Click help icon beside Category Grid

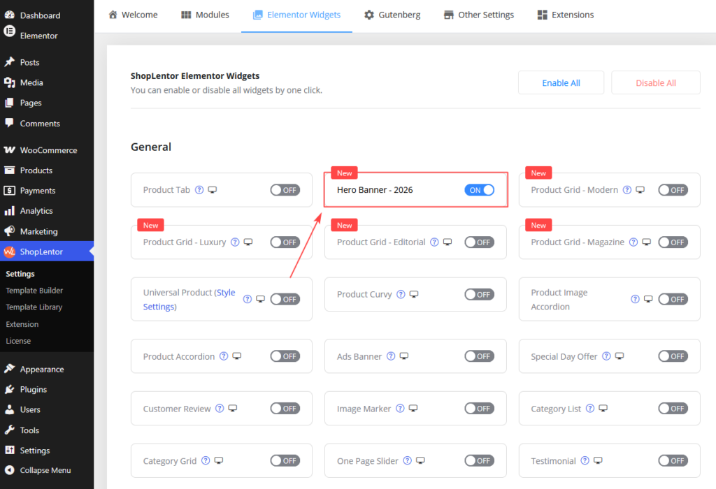[x=206, y=460]
